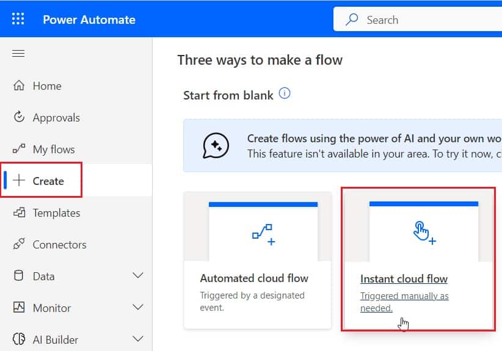Click the Approvals icon
The image size is (502, 351).
(x=19, y=117)
